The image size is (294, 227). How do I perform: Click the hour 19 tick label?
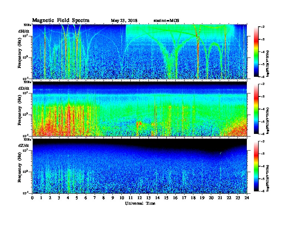point(202,198)
